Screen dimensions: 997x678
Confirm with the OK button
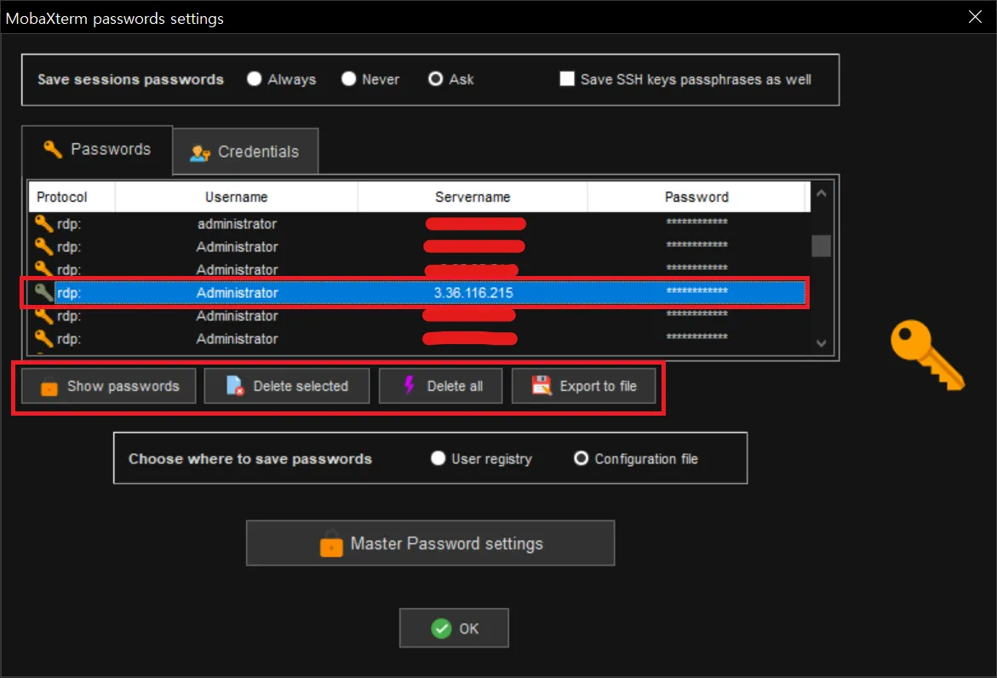tap(454, 629)
